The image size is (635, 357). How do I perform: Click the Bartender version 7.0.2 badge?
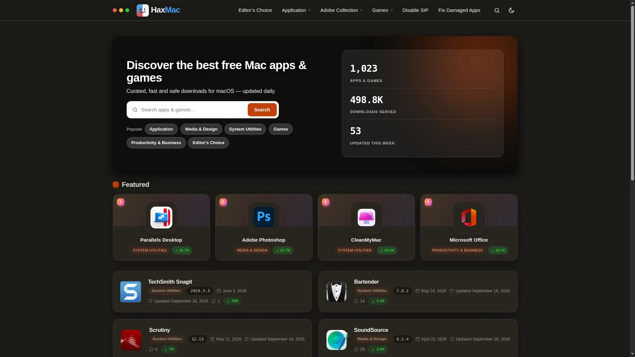coord(402,291)
